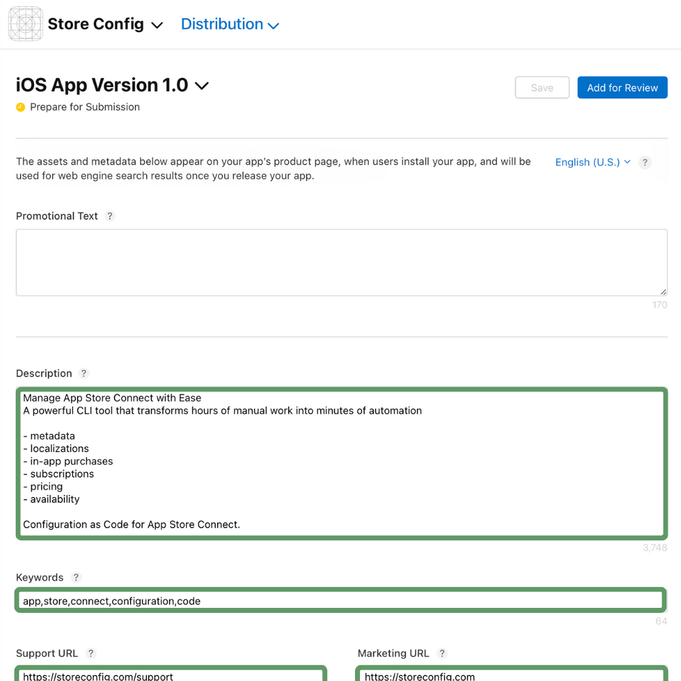Click the Store Config app icon
Viewport: 681px width, 681px height.
(25, 24)
